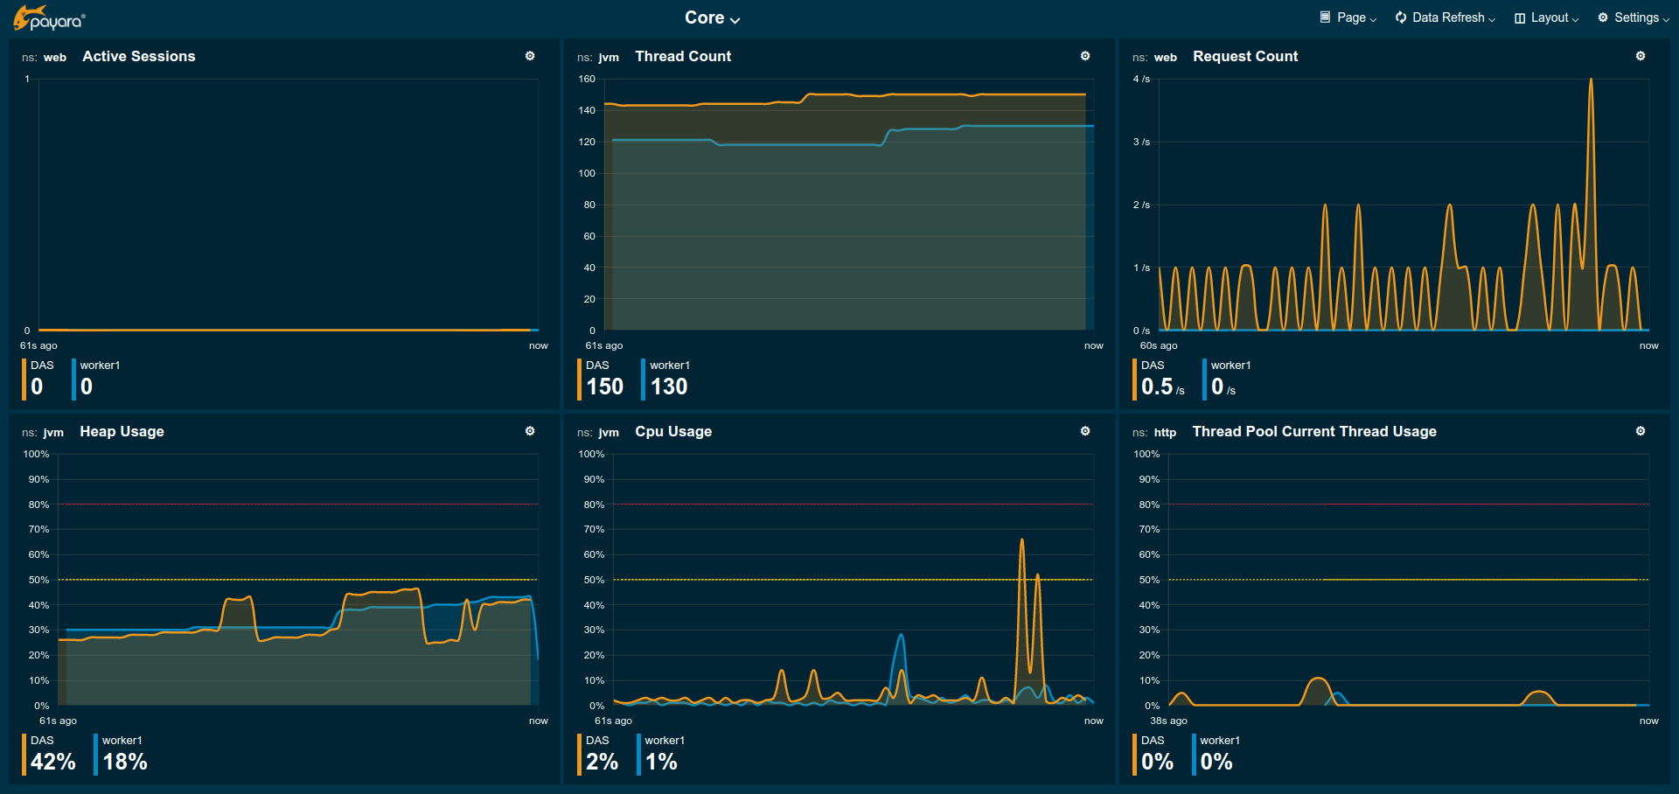This screenshot has height=794, width=1679.
Task: Click the Heap Usage widget title
Action: pyautogui.click(x=122, y=431)
